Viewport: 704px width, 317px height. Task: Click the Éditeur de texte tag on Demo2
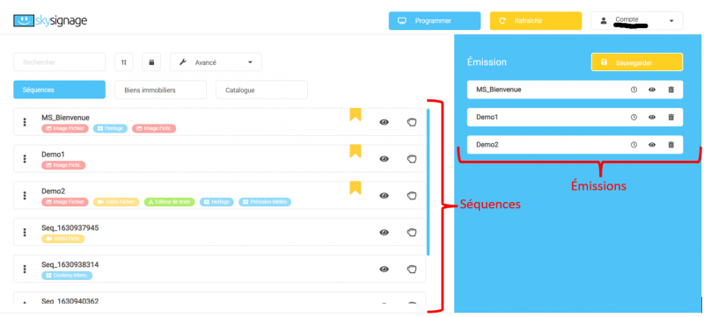pyautogui.click(x=169, y=202)
